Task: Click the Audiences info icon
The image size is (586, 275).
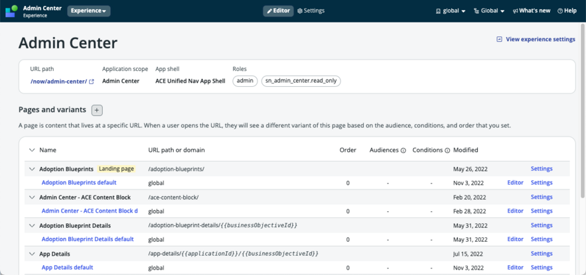Action: pyautogui.click(x=403, y=150)
